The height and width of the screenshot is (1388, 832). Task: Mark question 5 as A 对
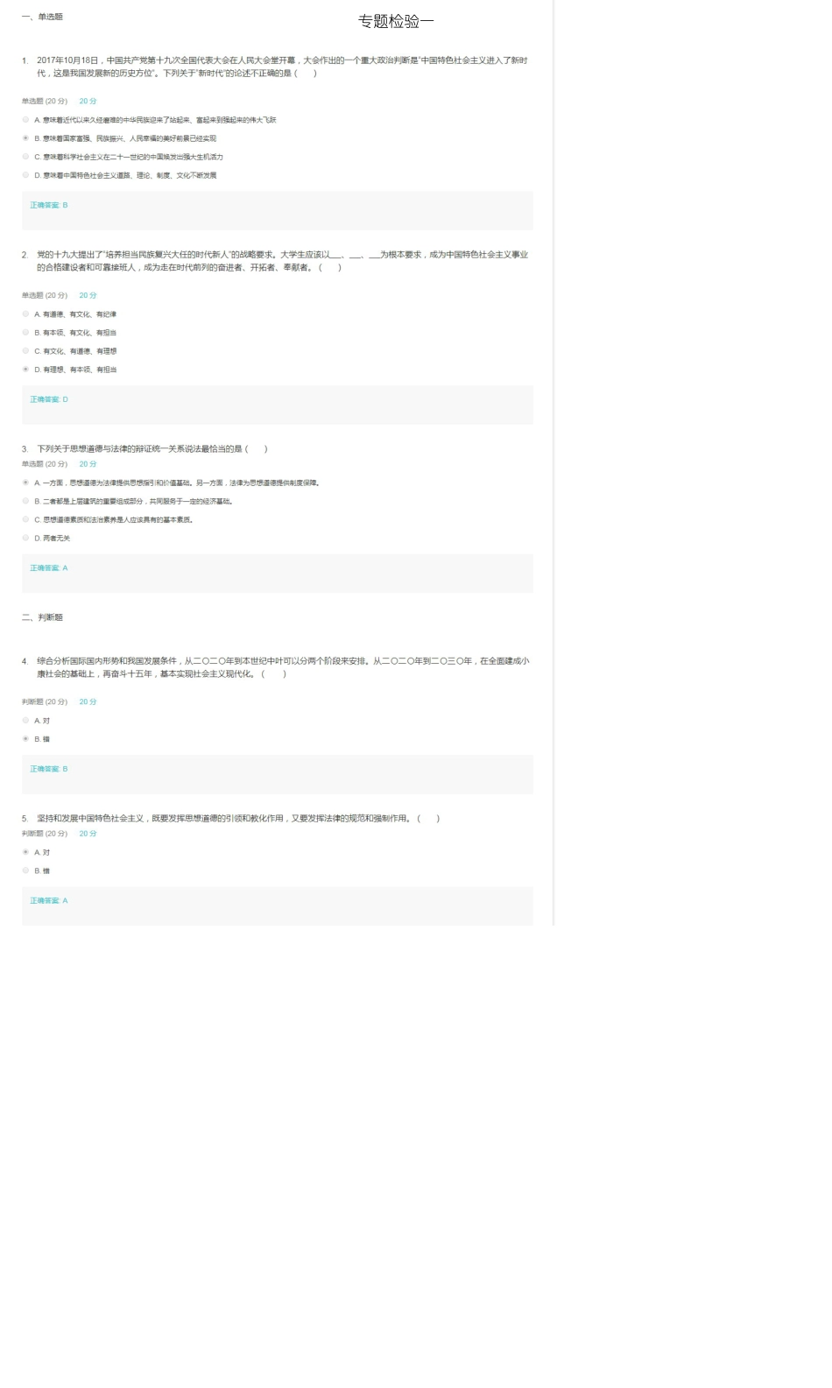pyautogui.click(x=25, y=852)
